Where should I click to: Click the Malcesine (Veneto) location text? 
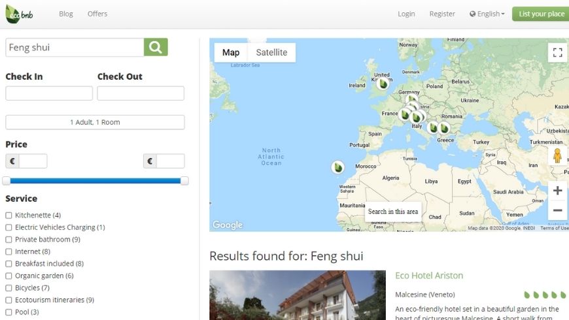[425, 295]
